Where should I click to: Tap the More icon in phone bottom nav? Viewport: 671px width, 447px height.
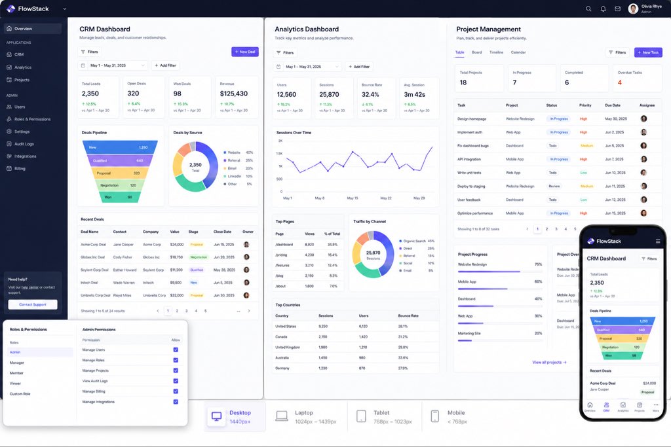click(655, 406)
